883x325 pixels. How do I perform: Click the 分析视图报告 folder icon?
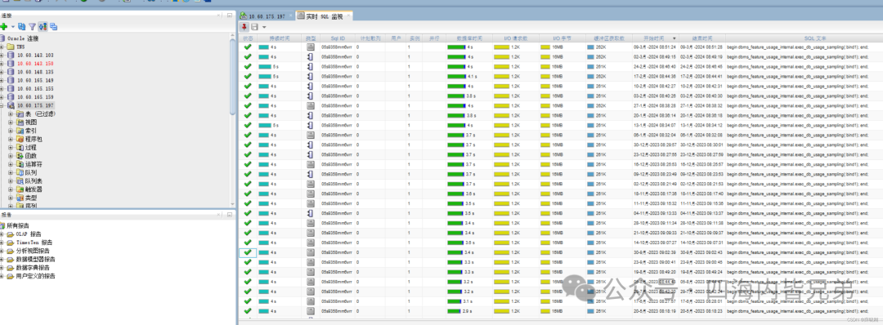pyautogui.click(x=11, y=251)
